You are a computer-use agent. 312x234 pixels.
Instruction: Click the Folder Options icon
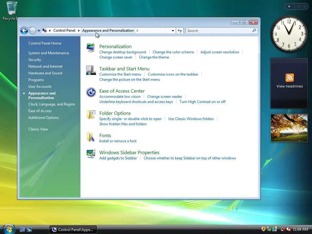point(91,115)
